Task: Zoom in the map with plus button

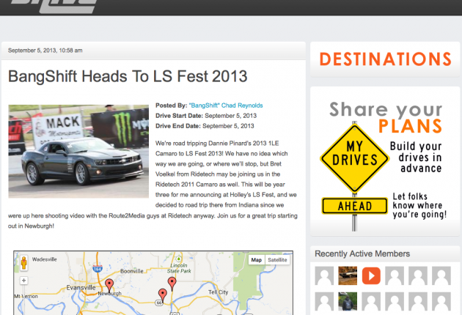Action: coord(24,281)
